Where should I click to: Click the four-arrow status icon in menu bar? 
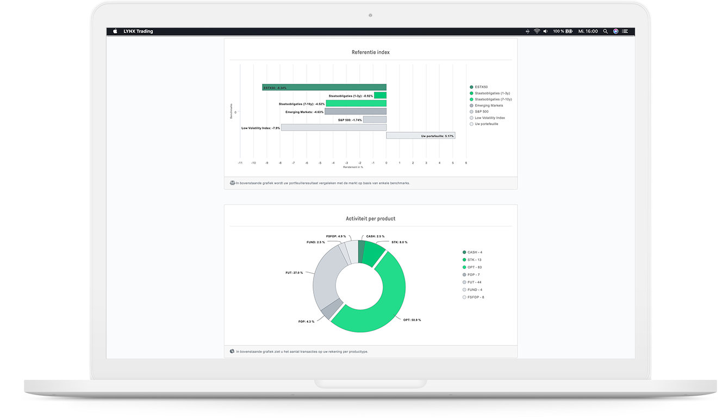(x=527, y=32)
